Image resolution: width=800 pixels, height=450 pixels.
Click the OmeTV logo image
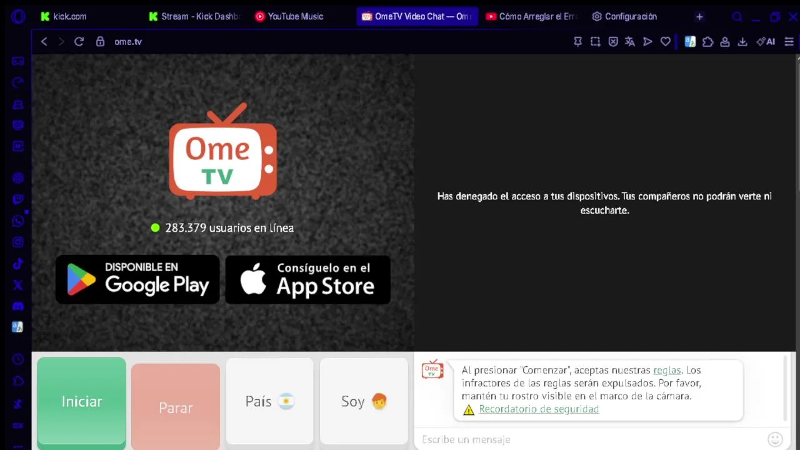coord(222,151)
